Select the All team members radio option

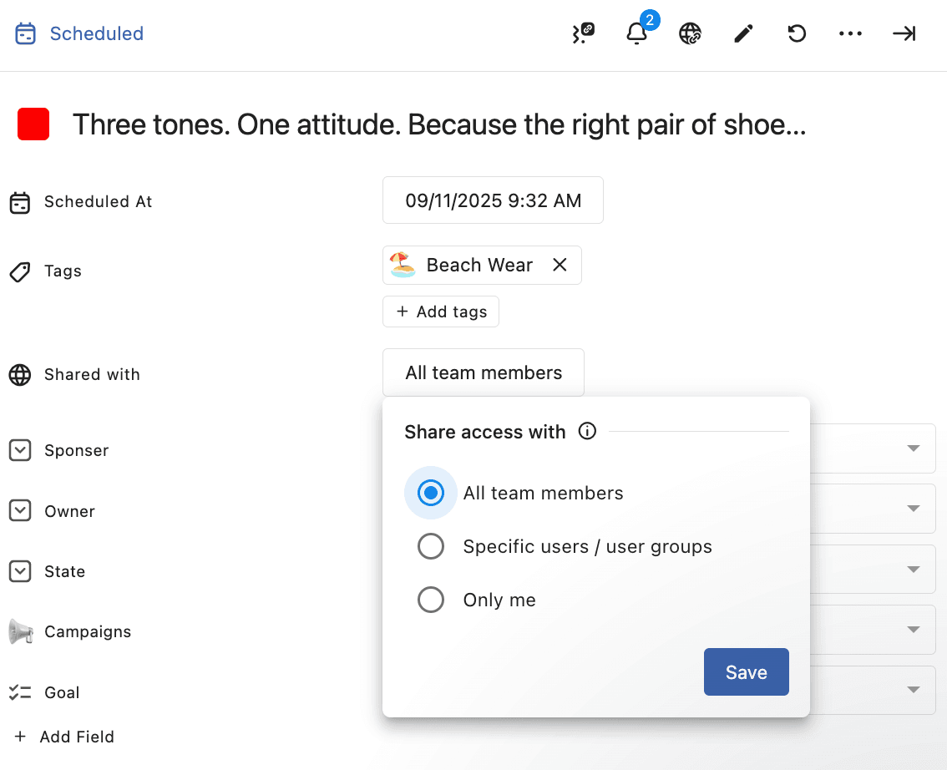point(431,494)
